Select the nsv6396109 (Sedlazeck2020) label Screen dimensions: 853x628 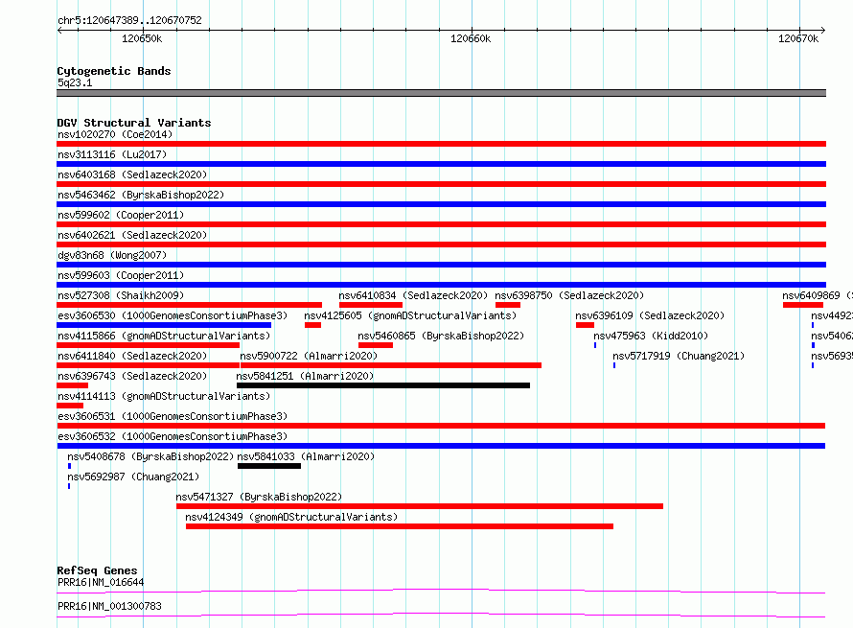point(650,315)
